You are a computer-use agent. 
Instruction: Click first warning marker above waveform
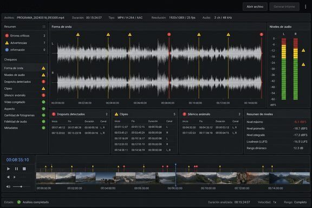point(78,35)
